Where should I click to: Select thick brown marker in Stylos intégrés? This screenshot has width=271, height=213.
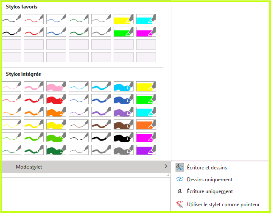click(x=123, y=124)
